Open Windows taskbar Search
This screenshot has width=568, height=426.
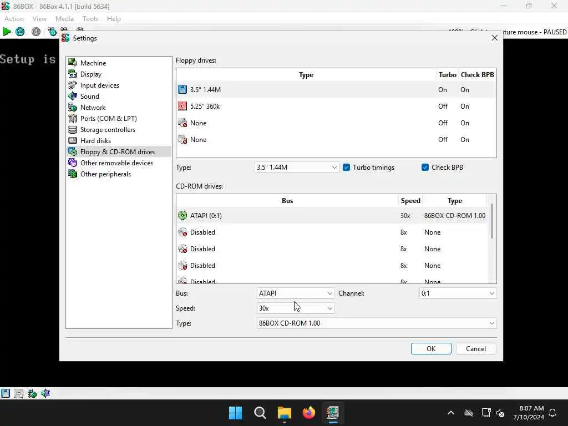tap(260, 413)
